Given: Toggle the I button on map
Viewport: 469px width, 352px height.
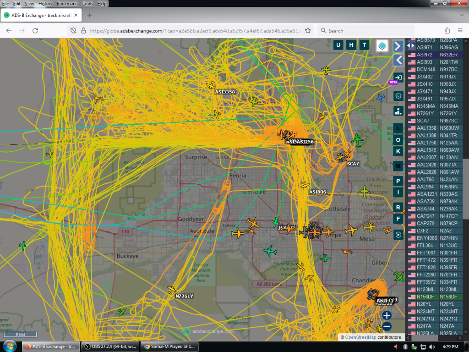Looking at the screenshot, I should point(398,192).
